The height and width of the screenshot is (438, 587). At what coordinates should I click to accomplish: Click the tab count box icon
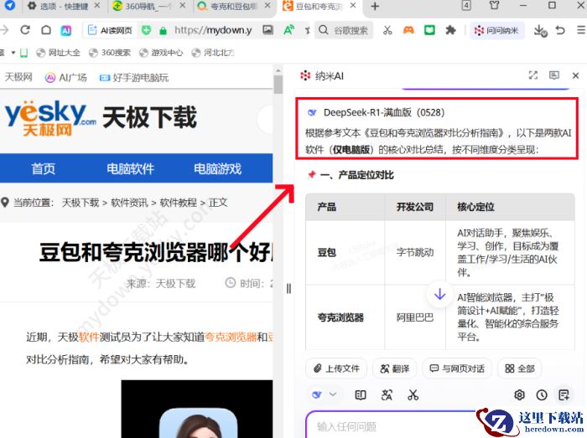tap(466, 5)
